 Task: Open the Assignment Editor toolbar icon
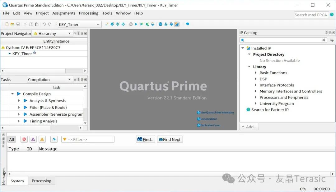click(112, 24)
